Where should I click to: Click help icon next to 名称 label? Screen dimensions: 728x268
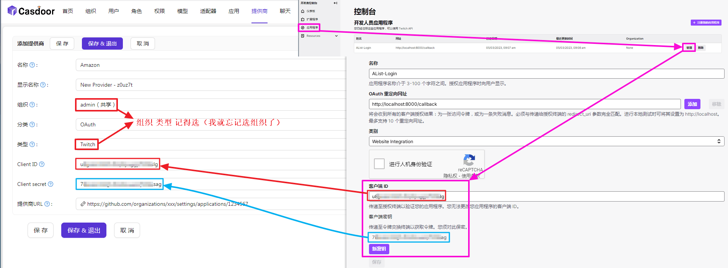click(x=32, y=65)
